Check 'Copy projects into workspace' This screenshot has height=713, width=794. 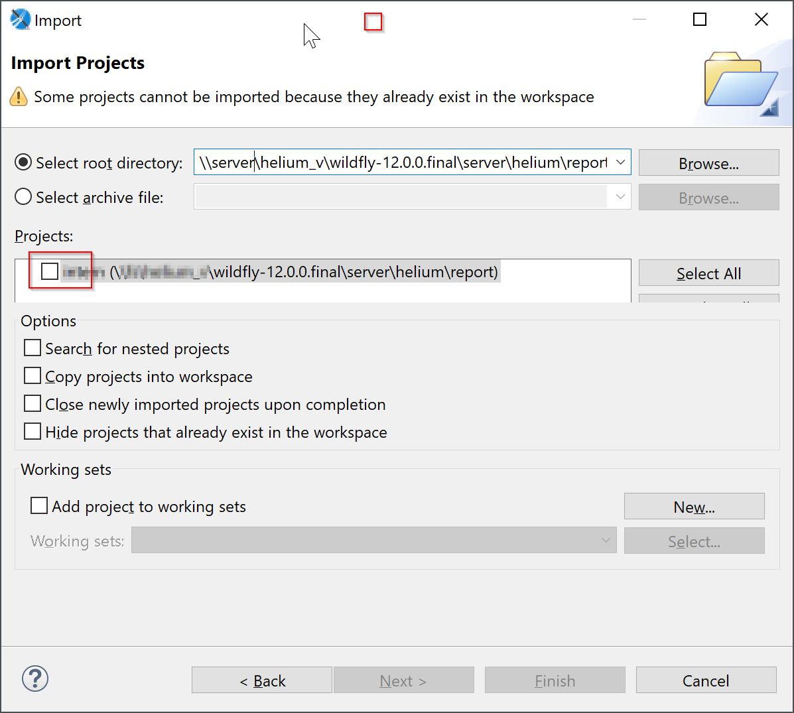[x=33, y=375]
